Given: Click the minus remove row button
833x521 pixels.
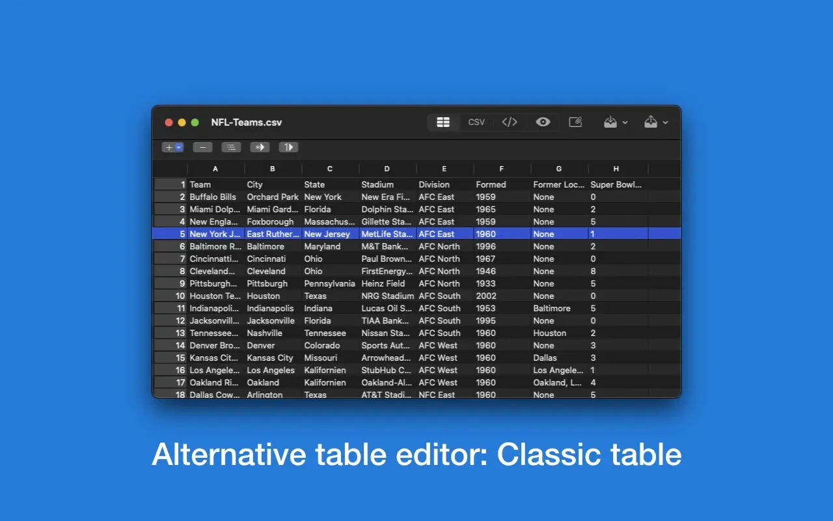Looking at the screenshot, I should click(x=202, y=147).
